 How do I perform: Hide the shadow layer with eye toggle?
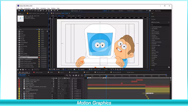pos(52,92)
